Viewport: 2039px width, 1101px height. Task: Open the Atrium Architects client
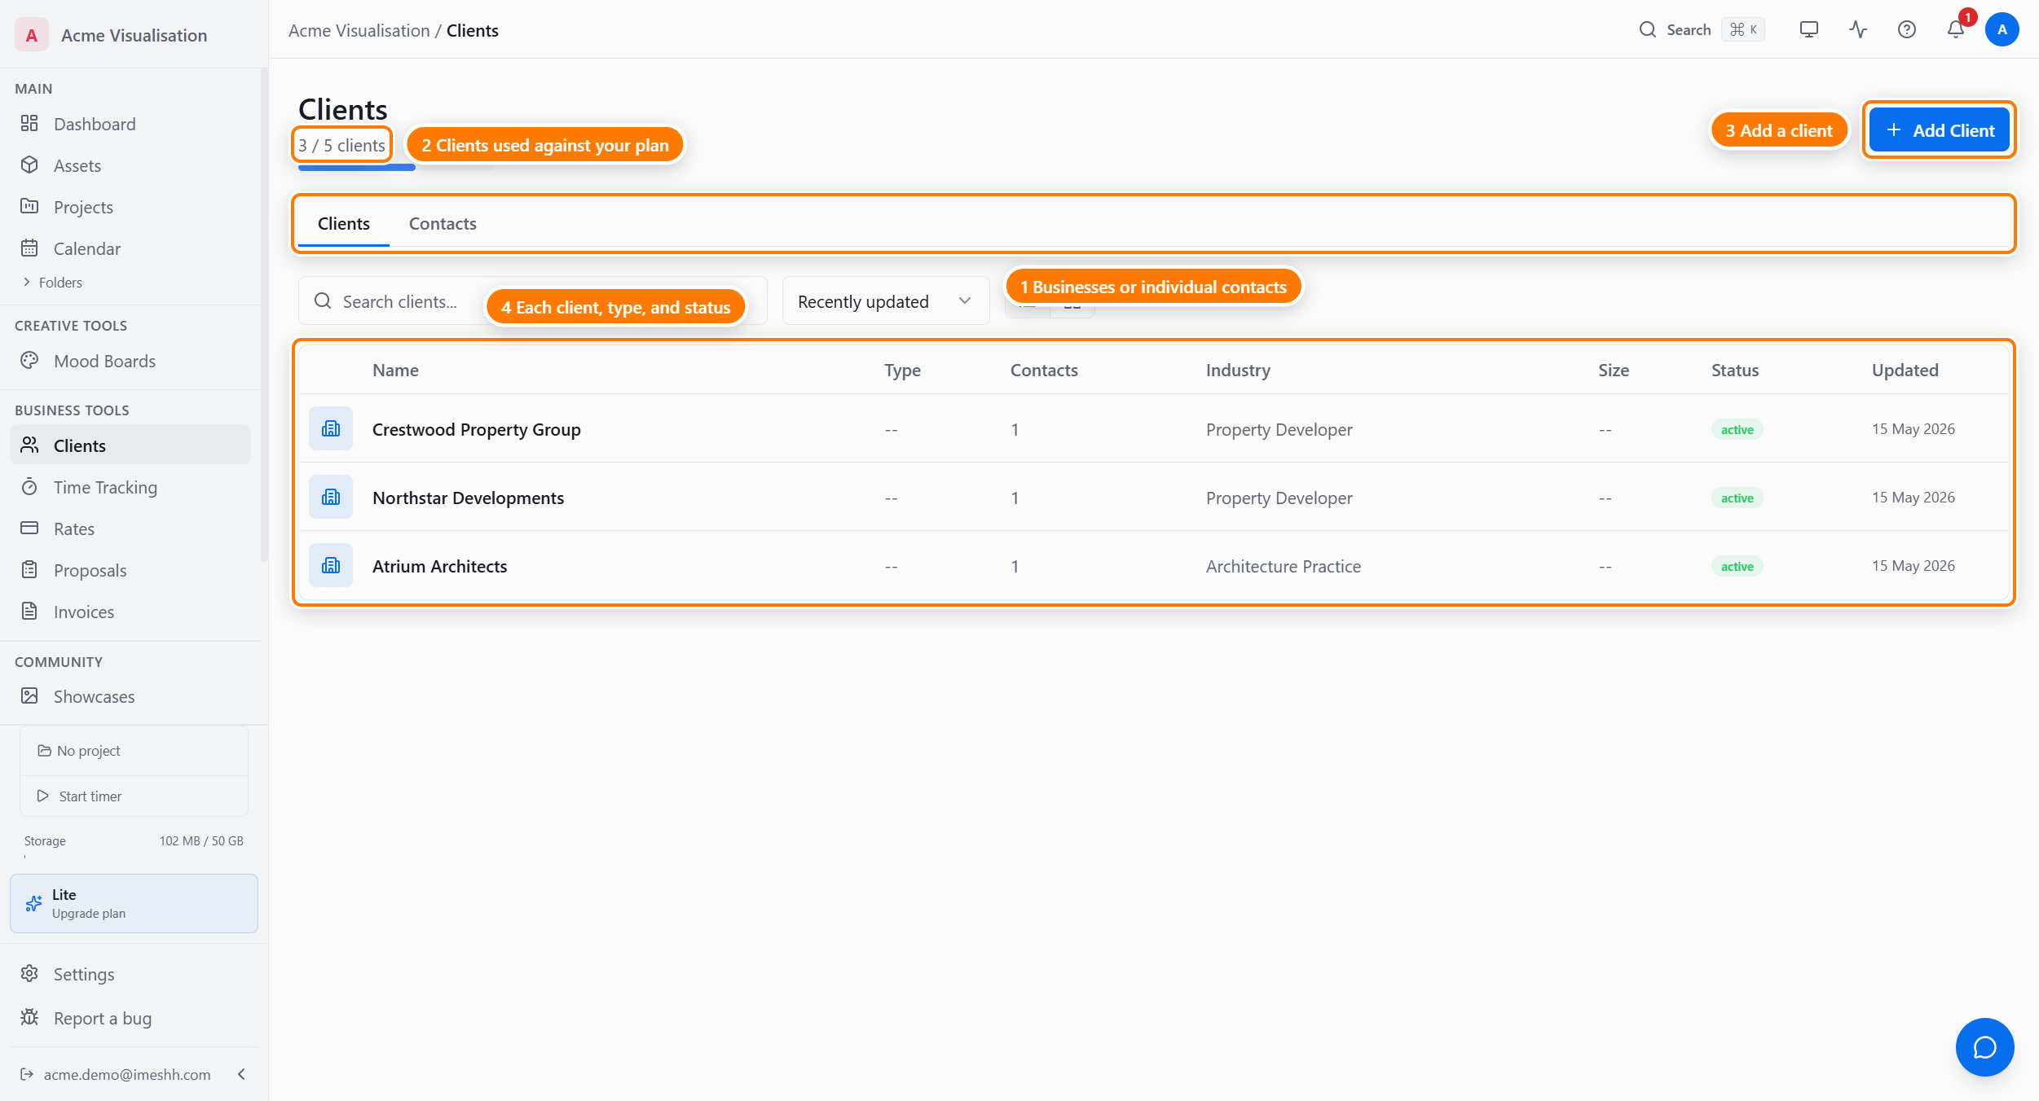[x=1153, y=566]
